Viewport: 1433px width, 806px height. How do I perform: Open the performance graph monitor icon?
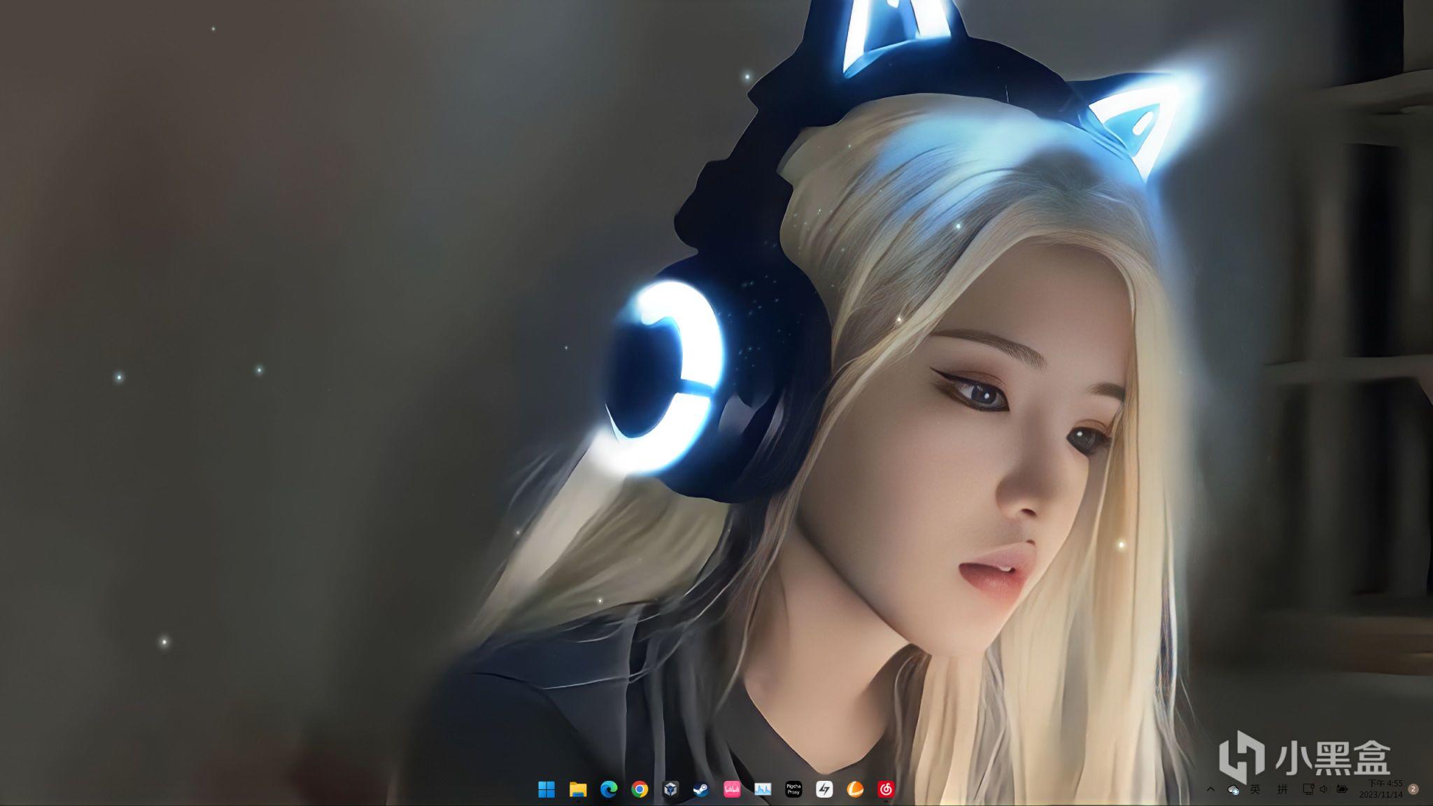point(763,790)
